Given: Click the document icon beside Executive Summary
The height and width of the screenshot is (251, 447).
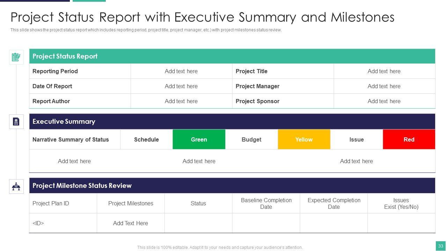Looking at the screenshot, I should pos(16,122).
